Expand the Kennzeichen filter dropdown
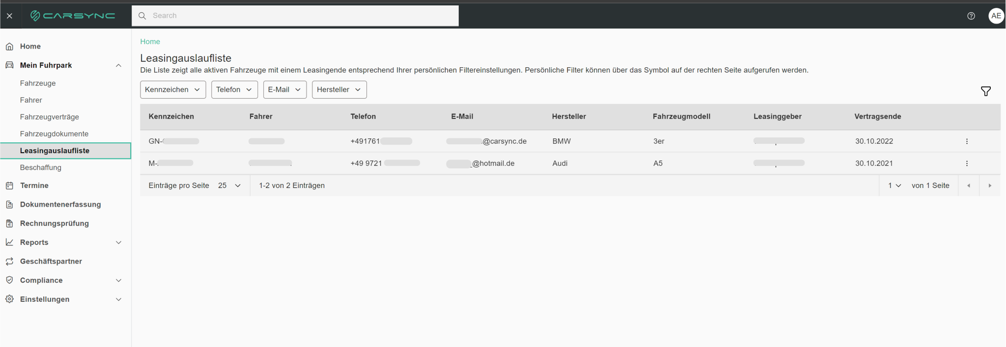 pyautogui.click(x=173, y=90)
